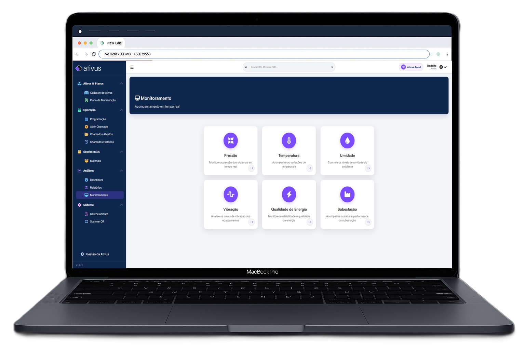Image resolution: width=525 pixels, height=350 pixels.
Task: Open the Umidade droplet icon
Action: coord(347,140)
